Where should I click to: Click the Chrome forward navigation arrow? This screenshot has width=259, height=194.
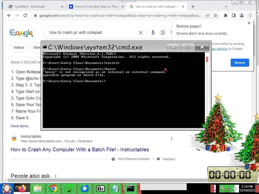click(17, 15)
